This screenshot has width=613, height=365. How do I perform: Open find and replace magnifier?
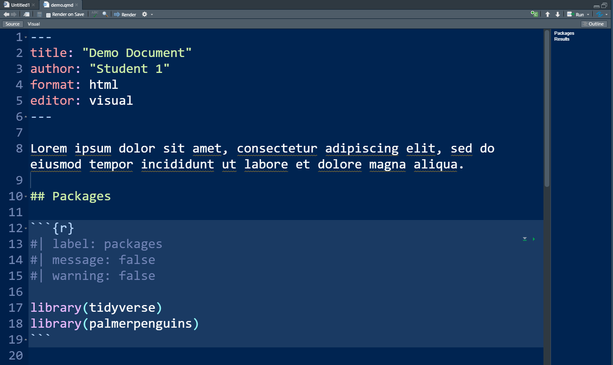click(105, 14)
